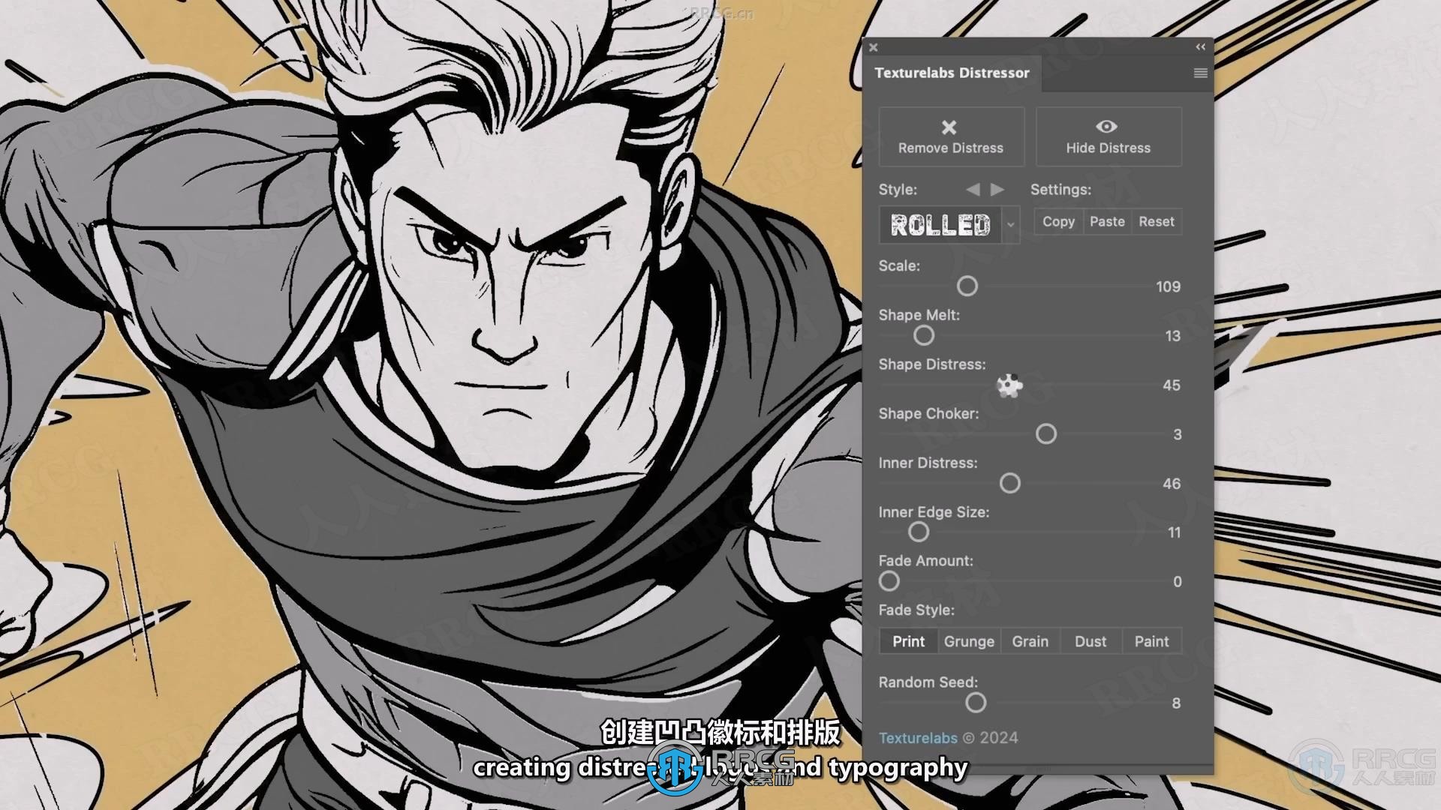Select the Grain fade style
Image resolution: width=1441 pixels, height=810 pixels.
[1030, 641]
